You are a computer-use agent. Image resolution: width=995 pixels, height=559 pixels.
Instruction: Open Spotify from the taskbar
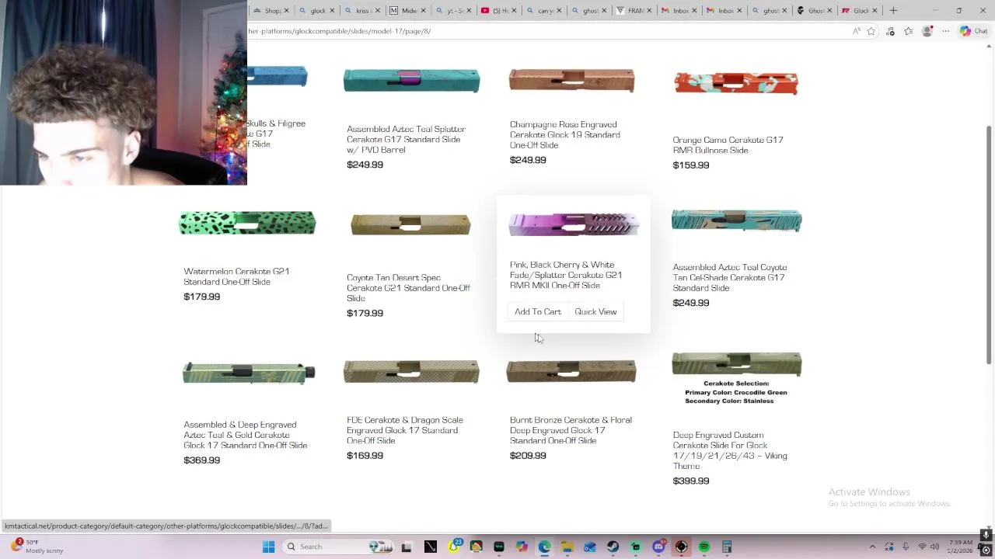tap(703, 547)
